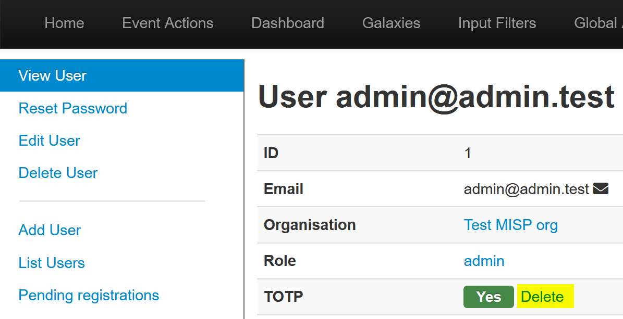Click the envelope icon next to email

(601, 189)
